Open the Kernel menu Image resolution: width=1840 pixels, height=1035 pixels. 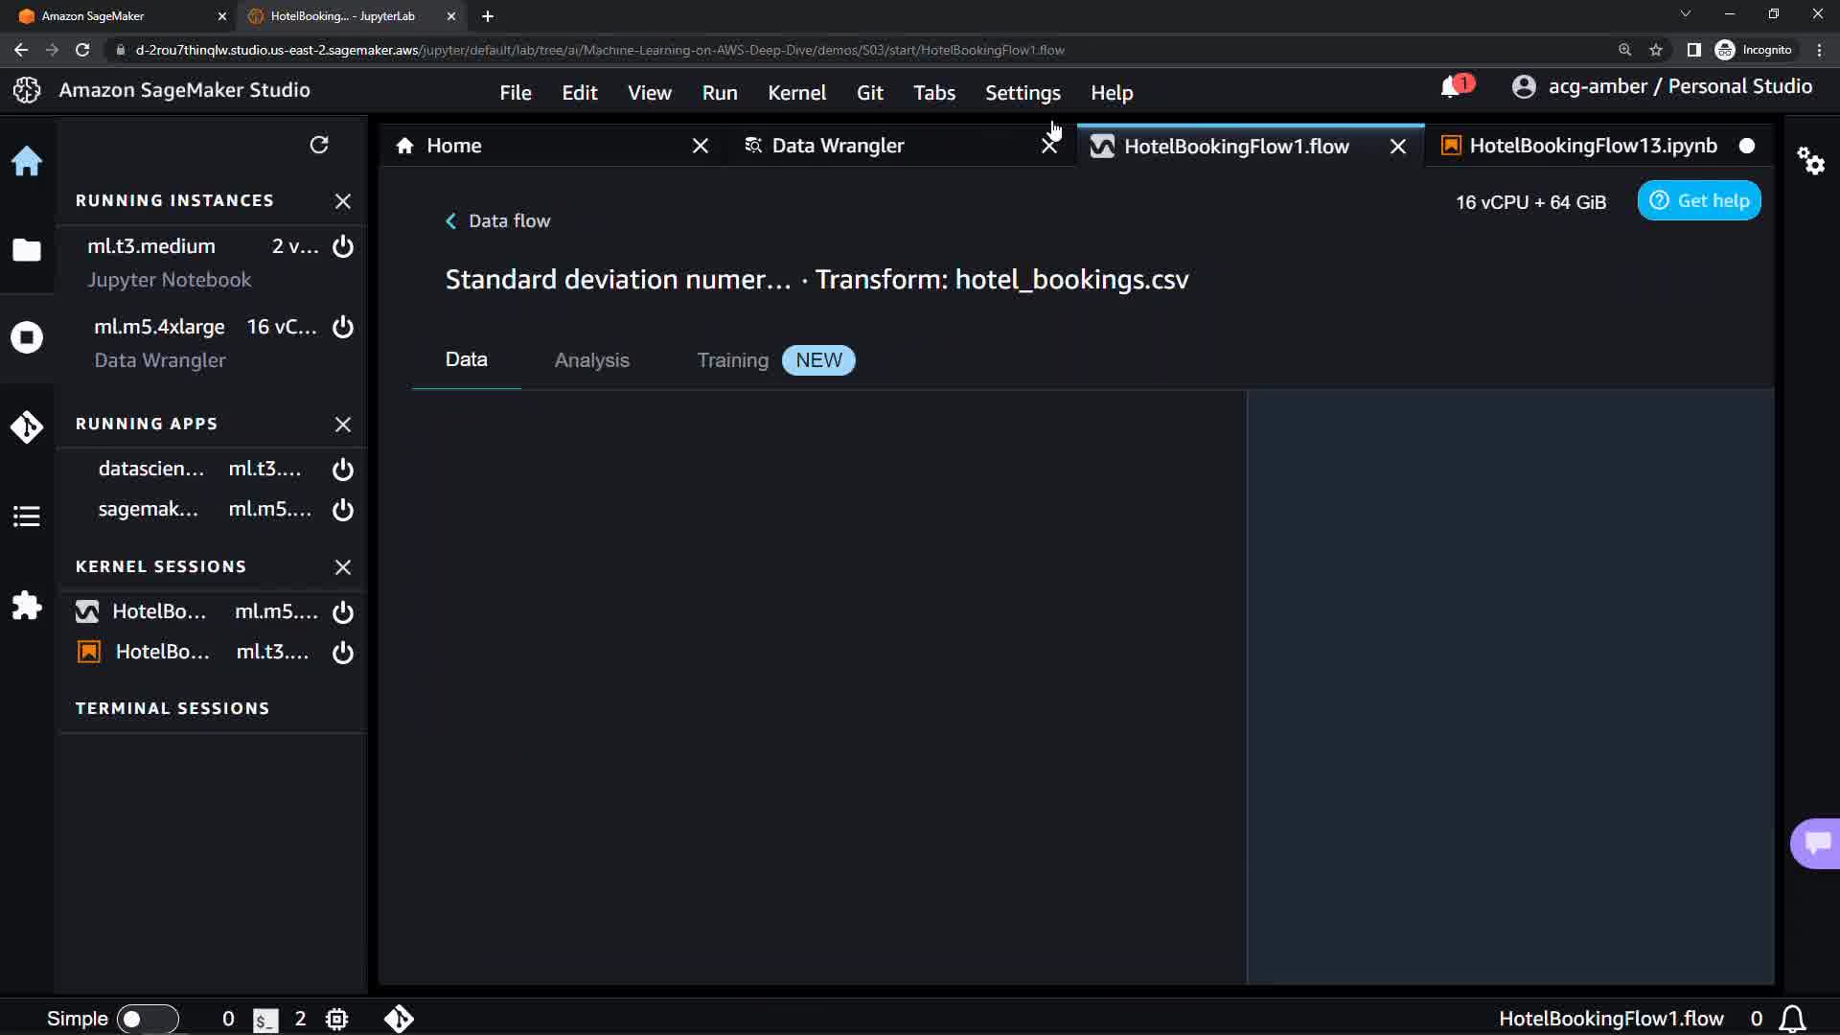pyautogui.click(x=796, y=93)
